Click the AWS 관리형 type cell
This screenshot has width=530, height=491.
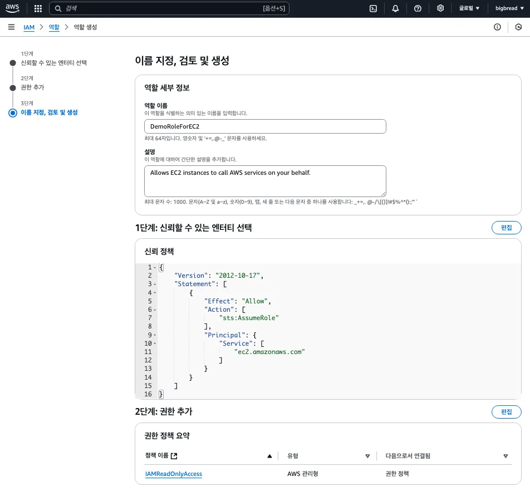point(302,474)
